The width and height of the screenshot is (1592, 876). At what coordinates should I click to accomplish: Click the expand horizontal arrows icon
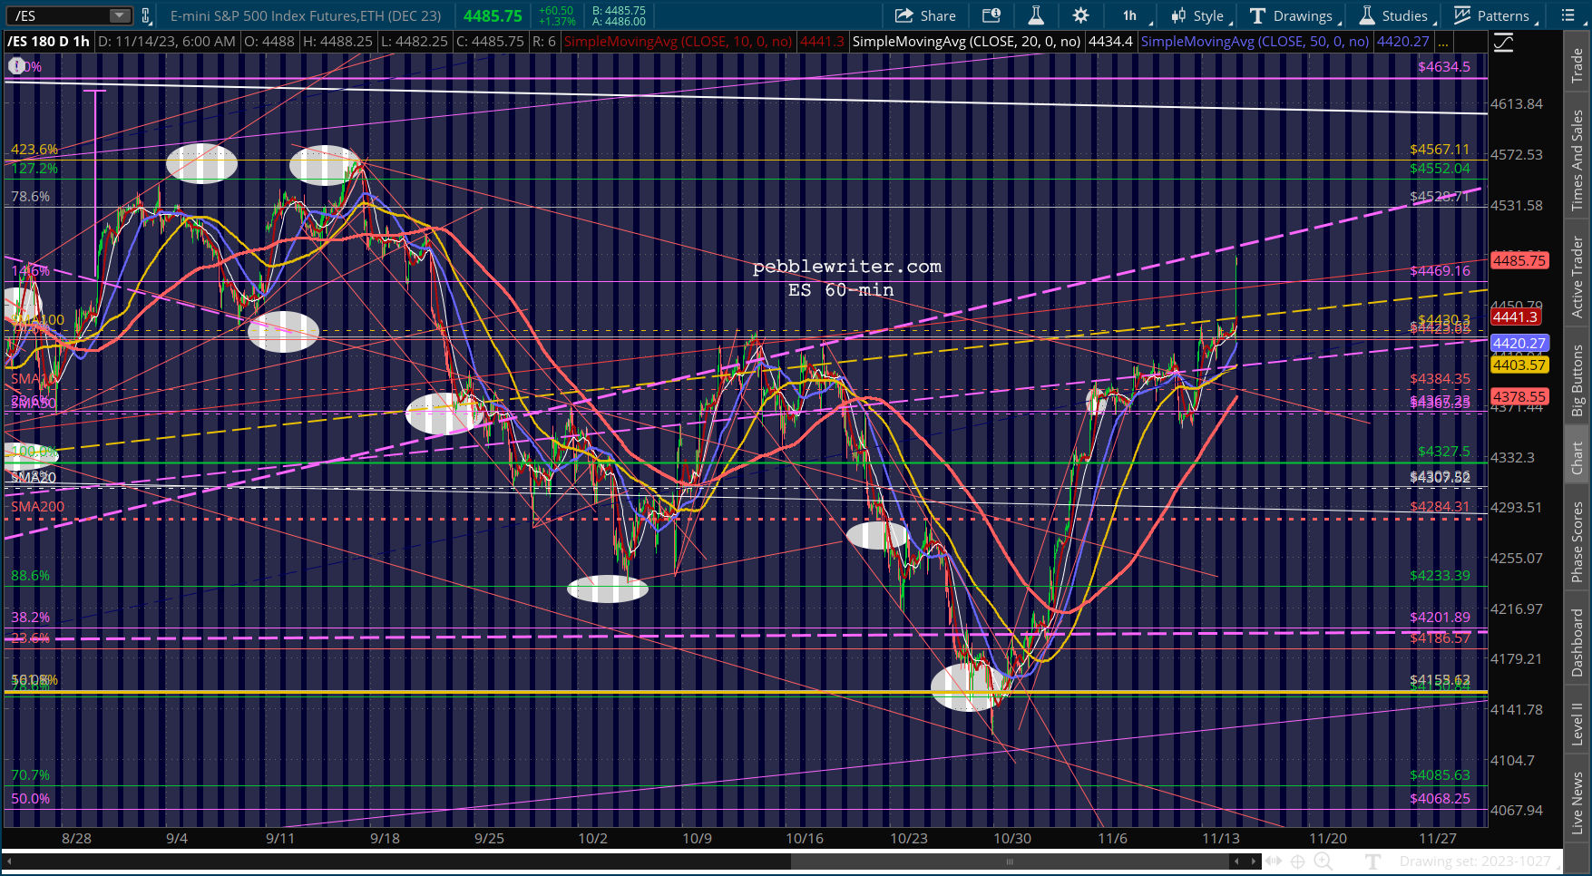1274,861
